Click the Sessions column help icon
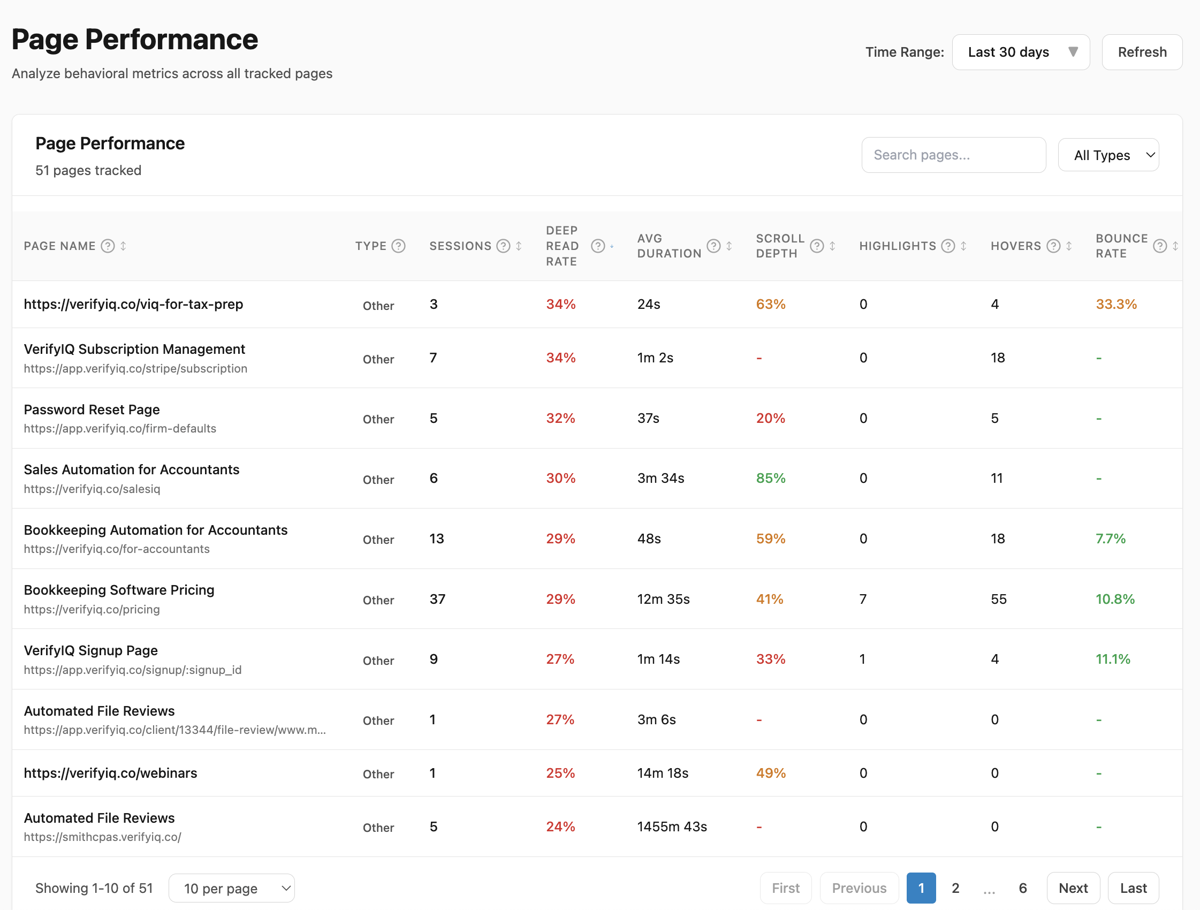 (504, 246)
